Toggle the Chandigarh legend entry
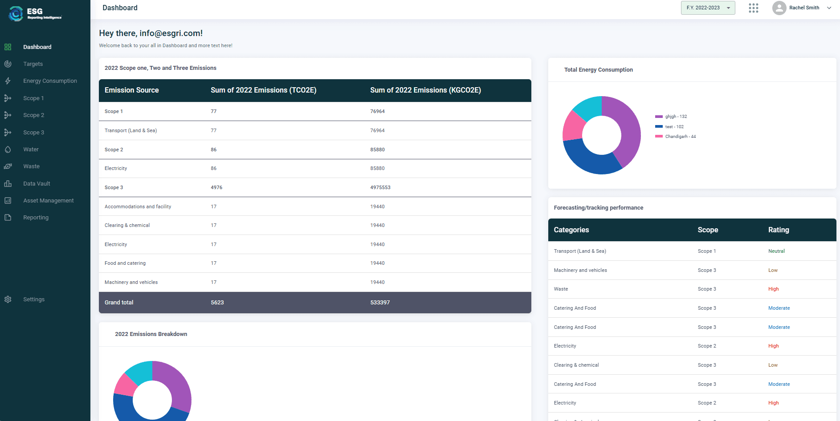This screenshot has width=840, height=421. pyautogui.click(x=676, y=137)
